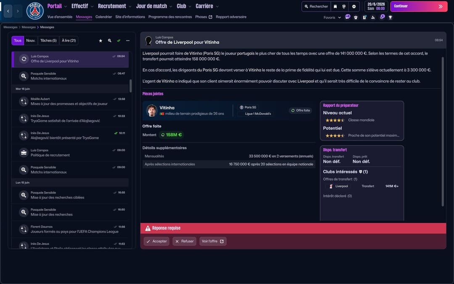Click green double-check mark all read

tap(119, 41)
